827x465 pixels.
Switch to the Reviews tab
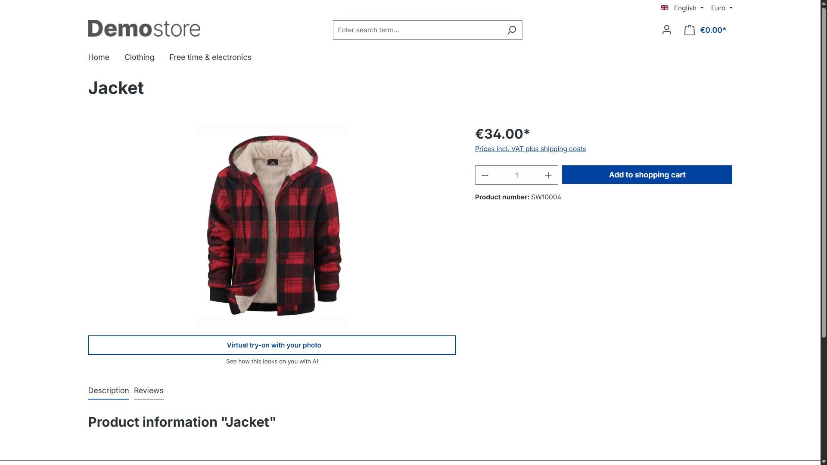149,391
